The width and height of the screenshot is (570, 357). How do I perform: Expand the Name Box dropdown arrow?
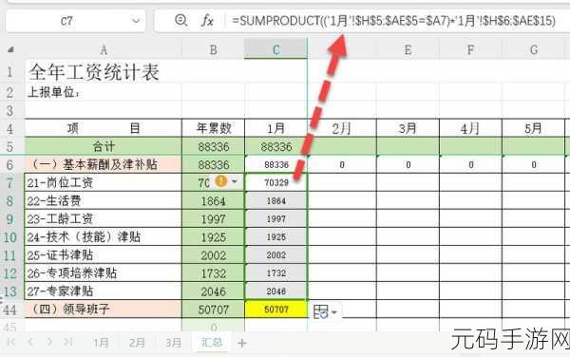(x=136, y=21)
